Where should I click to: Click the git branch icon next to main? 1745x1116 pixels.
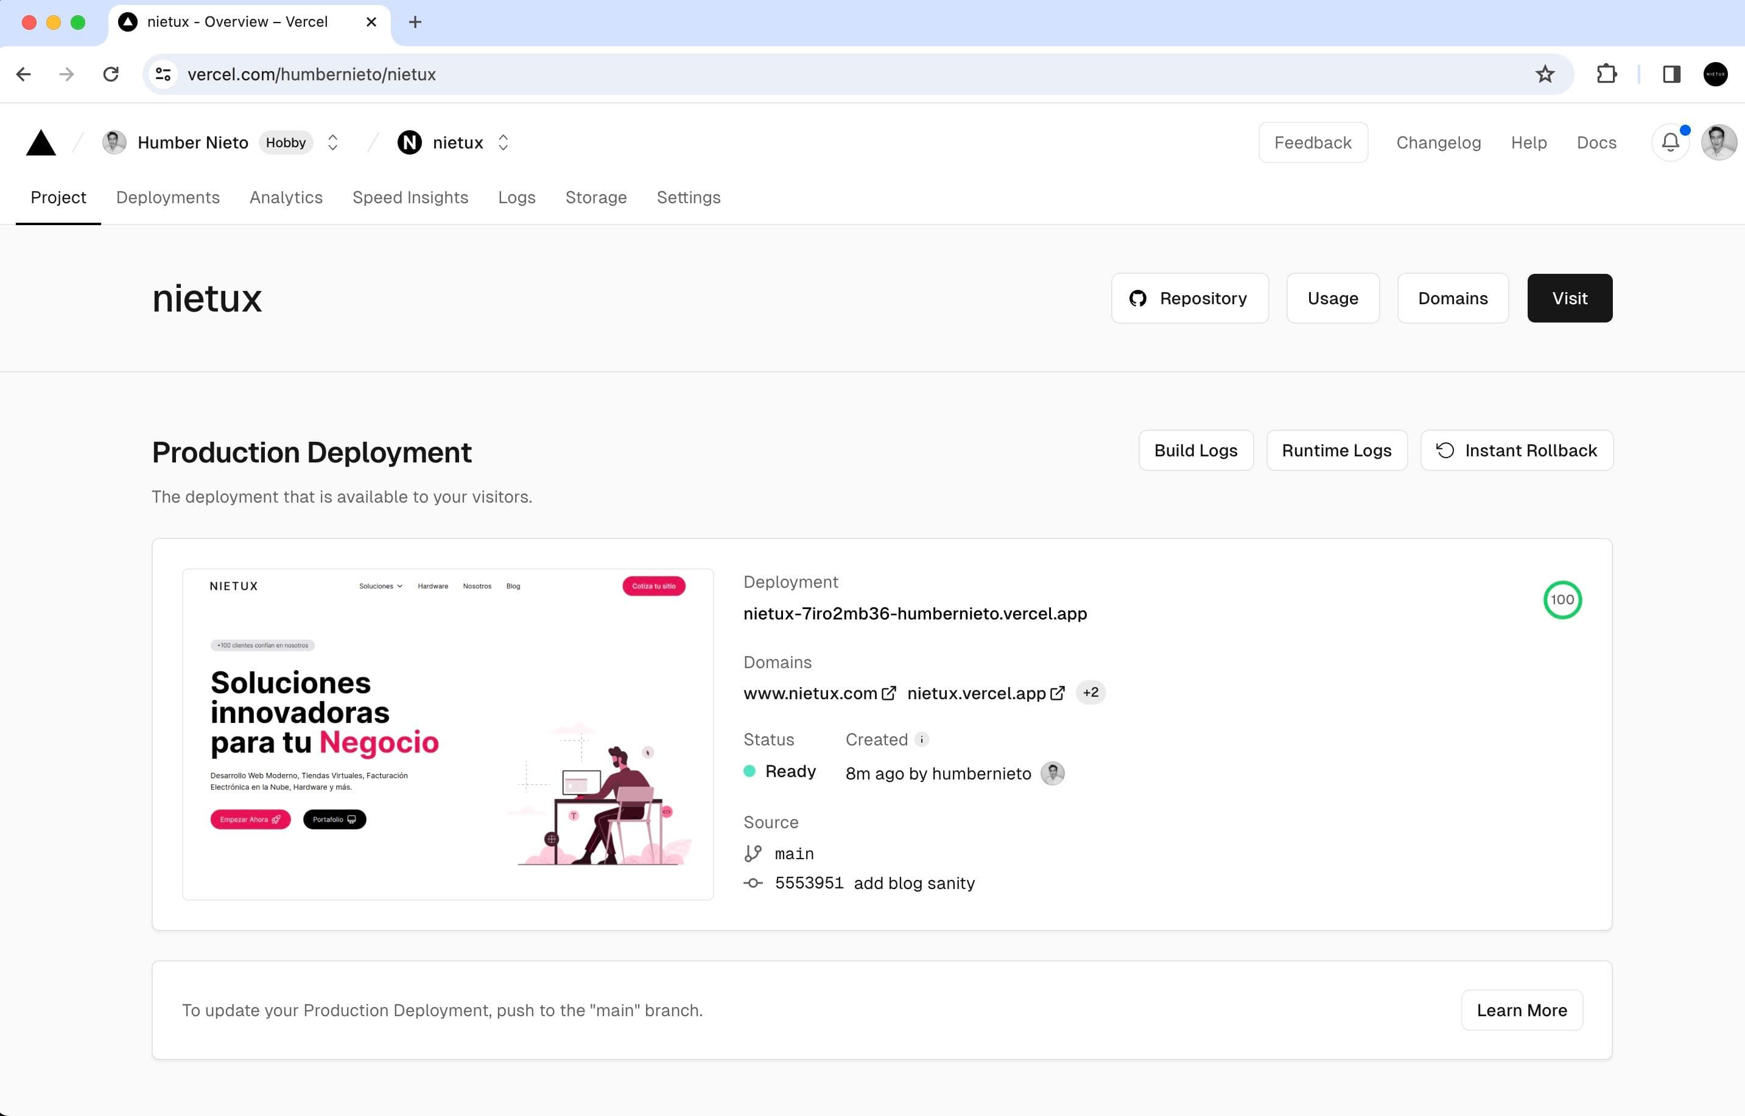pyautogui.click(x=753, y=854)
